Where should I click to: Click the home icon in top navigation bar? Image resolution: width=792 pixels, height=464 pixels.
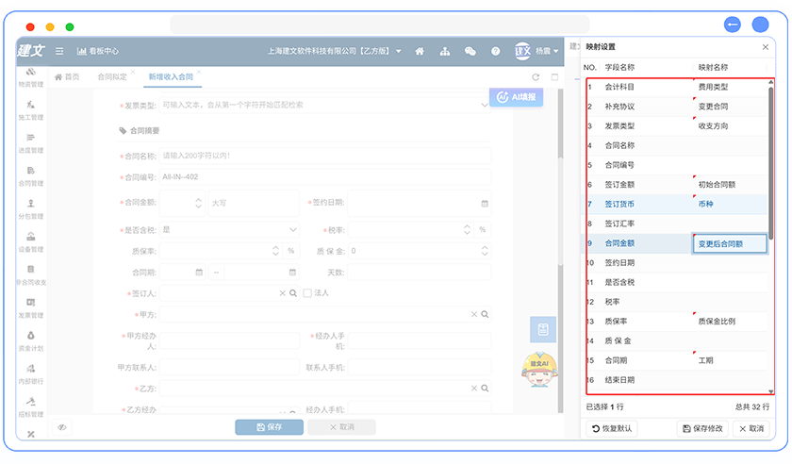coord(420,51)
